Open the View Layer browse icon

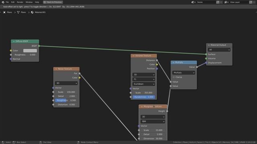tap(226, 2)
